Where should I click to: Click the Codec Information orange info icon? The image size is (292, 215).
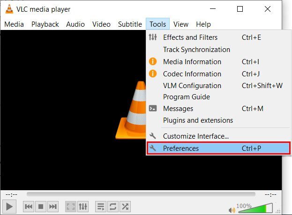click(153, 74)
